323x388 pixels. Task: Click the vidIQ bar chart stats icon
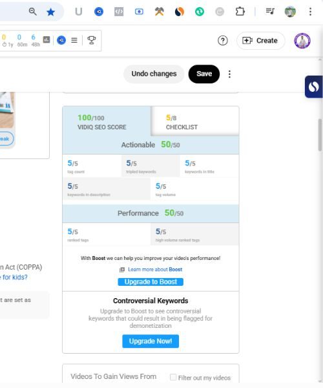tap(47, 39)
